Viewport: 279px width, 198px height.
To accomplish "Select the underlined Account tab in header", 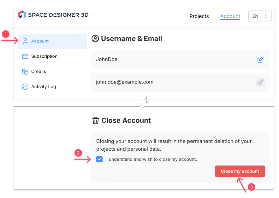I will [230, 16].
